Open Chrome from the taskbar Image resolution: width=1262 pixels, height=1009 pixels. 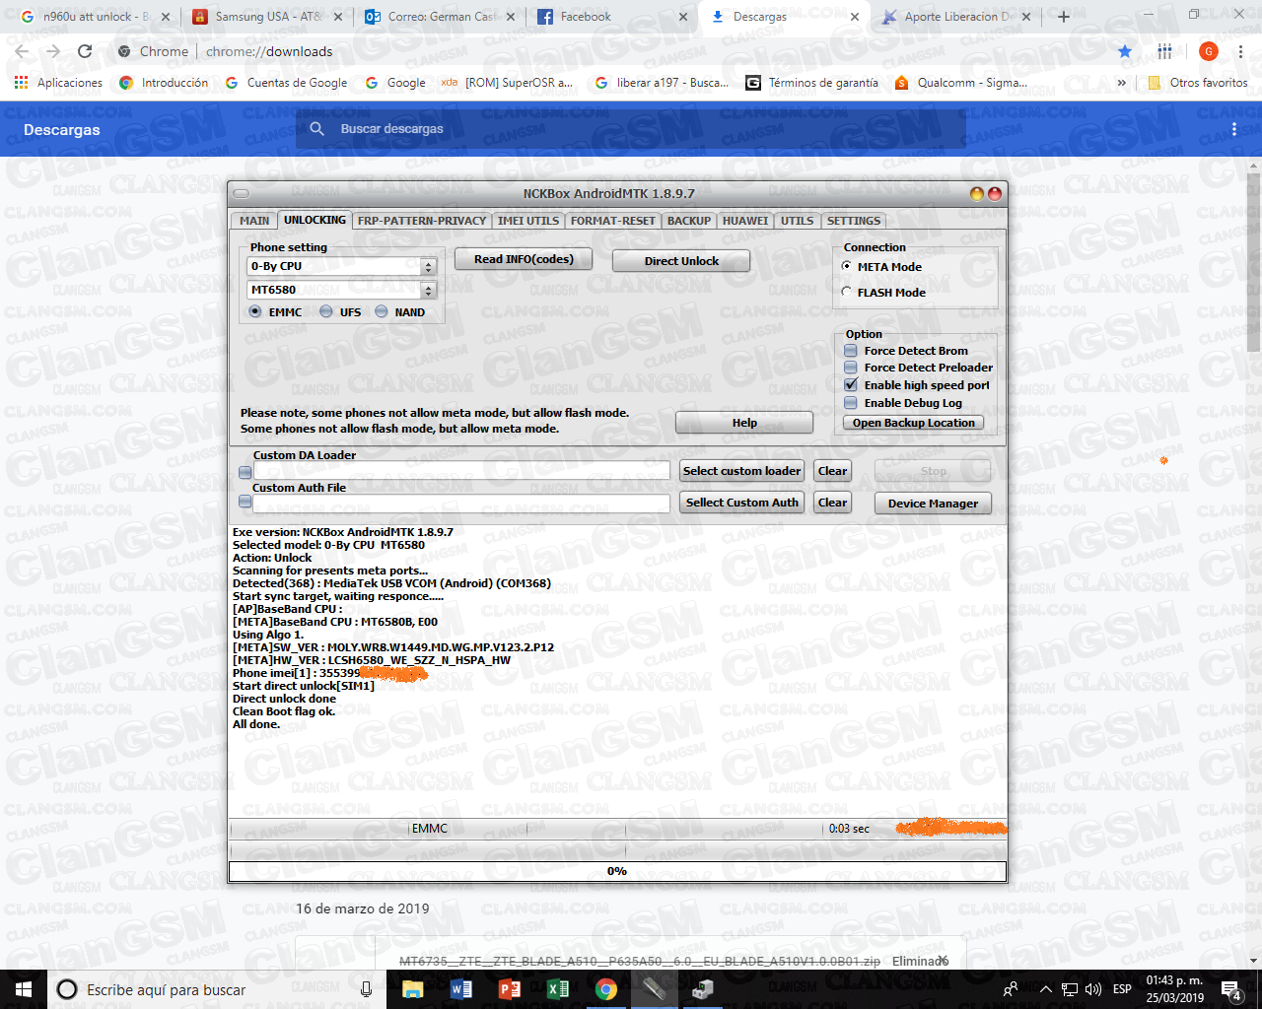click(605, 989)
